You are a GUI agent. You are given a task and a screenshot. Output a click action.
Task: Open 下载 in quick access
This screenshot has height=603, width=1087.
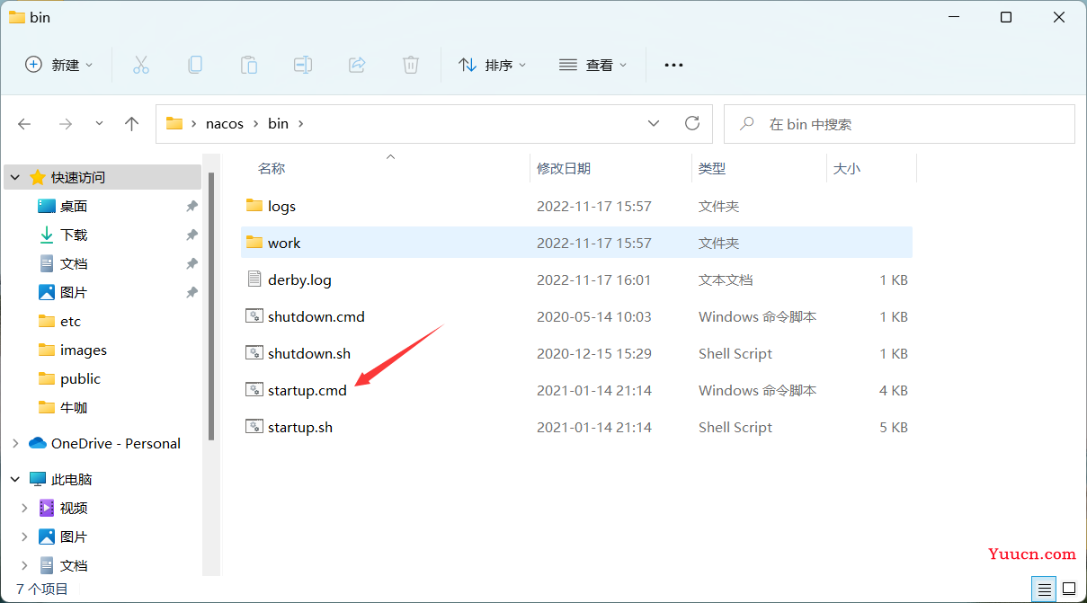74,235
